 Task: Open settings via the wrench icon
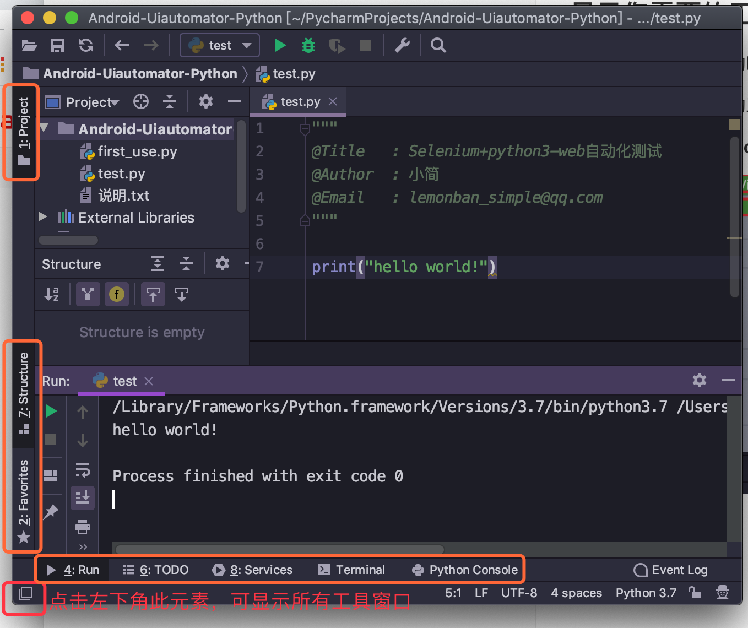click(402, 45)
